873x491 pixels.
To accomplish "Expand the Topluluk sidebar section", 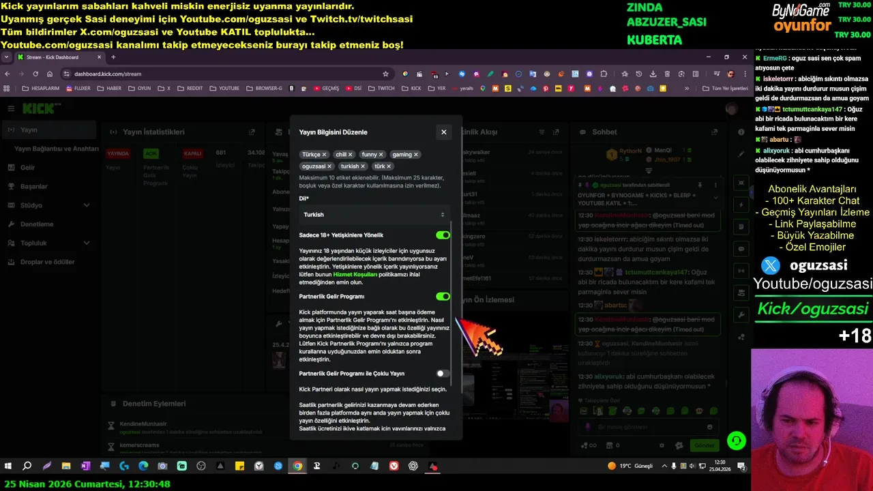I will [49, 243].
